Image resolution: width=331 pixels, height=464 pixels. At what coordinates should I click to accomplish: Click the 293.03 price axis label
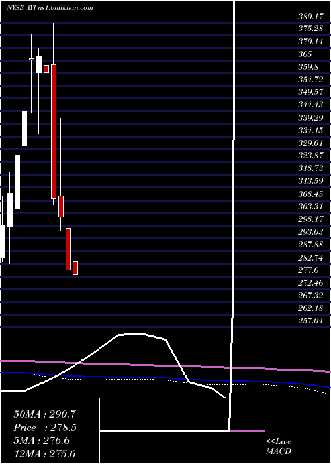pos(310,231)
